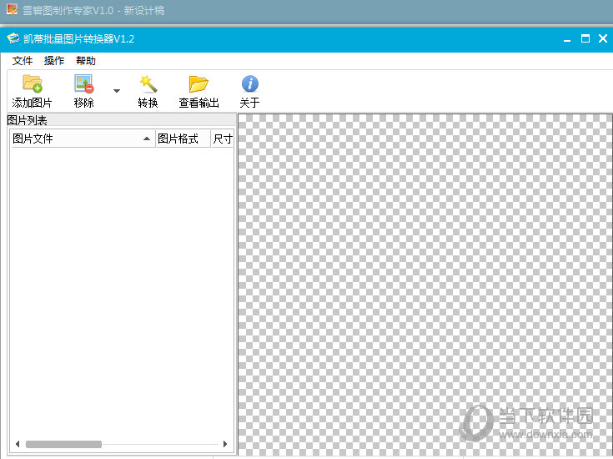The height and width of the screenshot is (459, 613).
Task: Open the output folder via 查看输出
Action: (198, 83)
